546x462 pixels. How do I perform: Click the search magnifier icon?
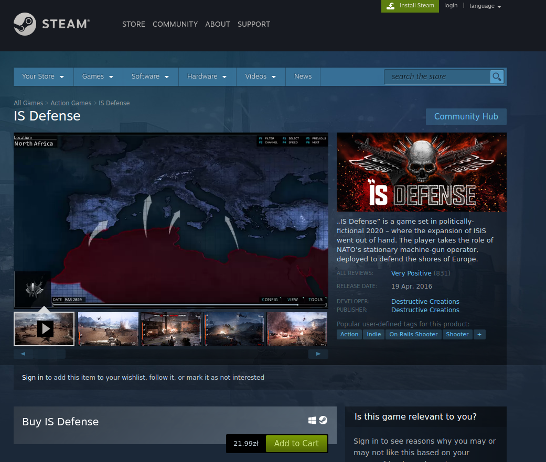(496, 77)
